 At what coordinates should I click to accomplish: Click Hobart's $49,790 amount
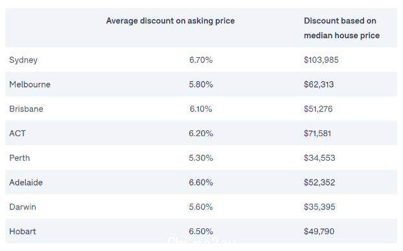tap(319, 232)
